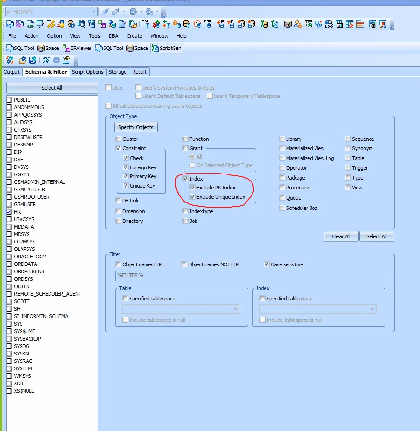Open the File menu
Viewport: 420px width, 431px height.
click(x=12, y=36)
